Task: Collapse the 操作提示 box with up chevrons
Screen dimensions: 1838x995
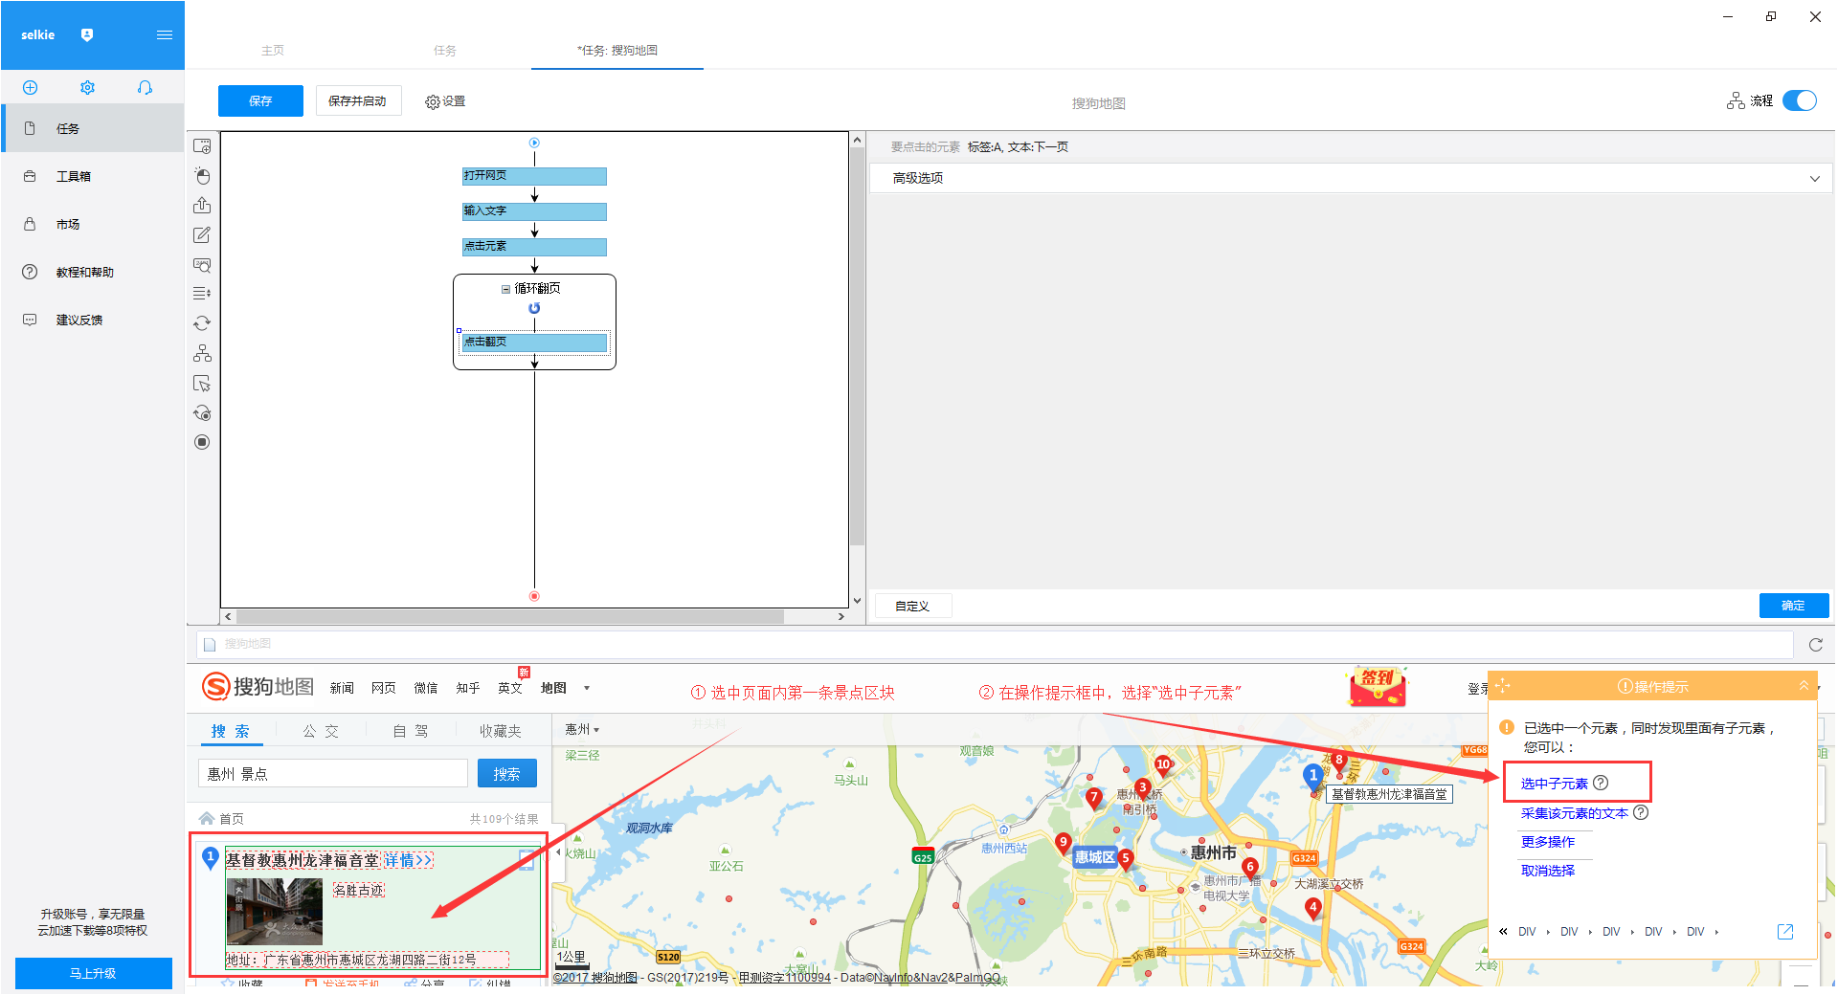Action: (x=1804, y=686)
